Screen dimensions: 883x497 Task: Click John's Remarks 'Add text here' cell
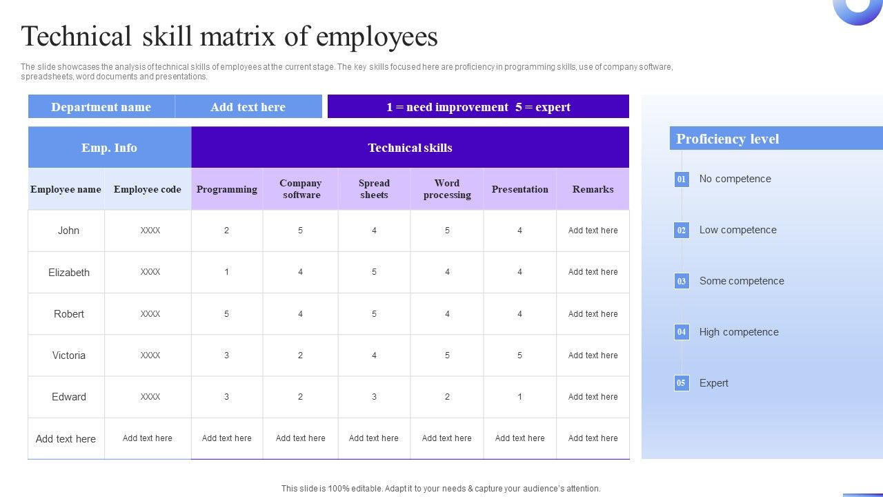pyautogui.click(x=593, y=231)
